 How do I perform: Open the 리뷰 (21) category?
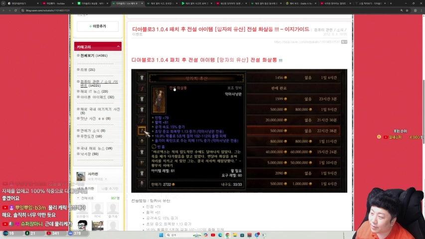pyautogui.click(x=88, y=70)
